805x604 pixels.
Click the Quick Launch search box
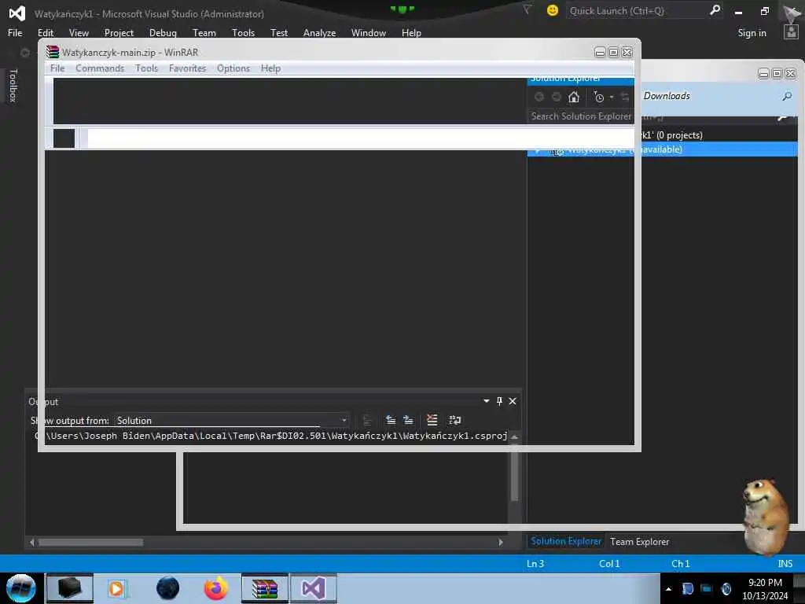(x=635, y=11)
